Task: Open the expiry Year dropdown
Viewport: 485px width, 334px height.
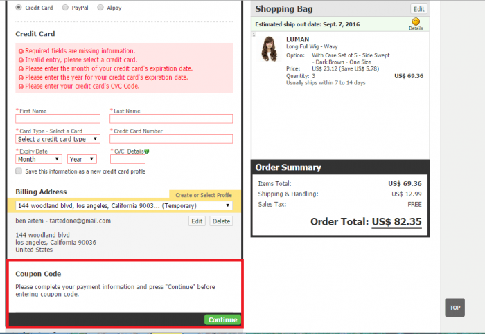Action: 82,159
